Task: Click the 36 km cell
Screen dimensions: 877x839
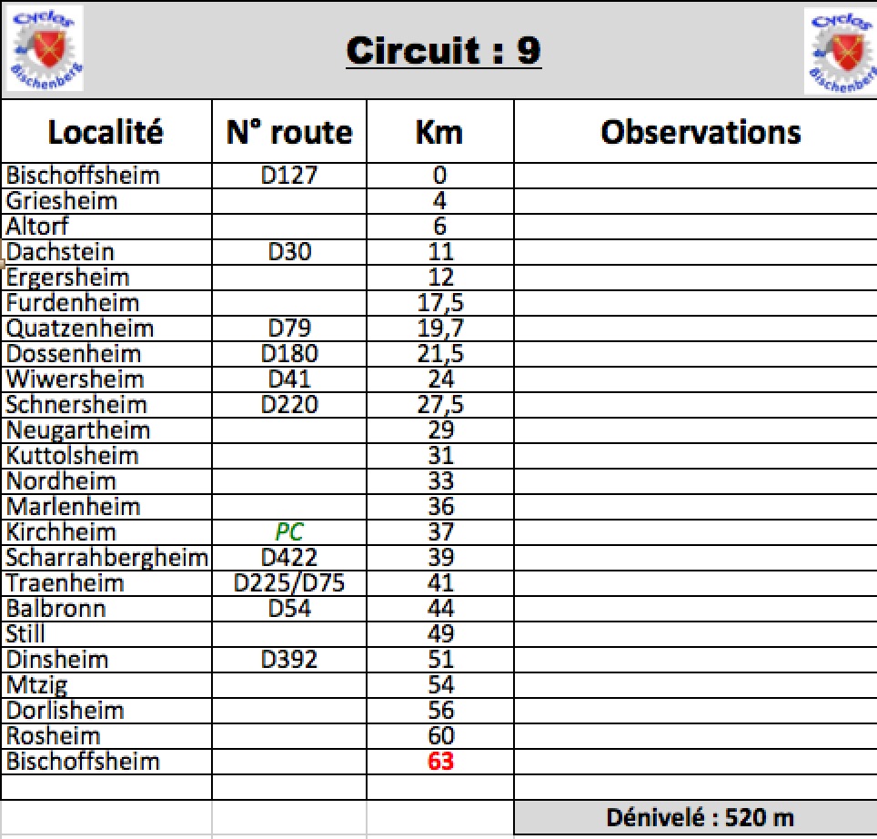Action: tap(439, 507)
